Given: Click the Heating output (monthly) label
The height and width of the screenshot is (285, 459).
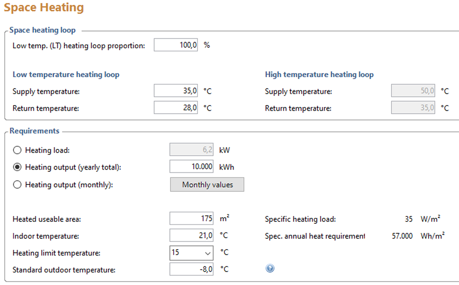Looking at the screenshot, I should coord(69,185).
